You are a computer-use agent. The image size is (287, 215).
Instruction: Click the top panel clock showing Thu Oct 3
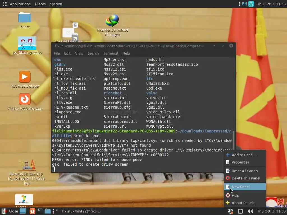tap(271, 4)
